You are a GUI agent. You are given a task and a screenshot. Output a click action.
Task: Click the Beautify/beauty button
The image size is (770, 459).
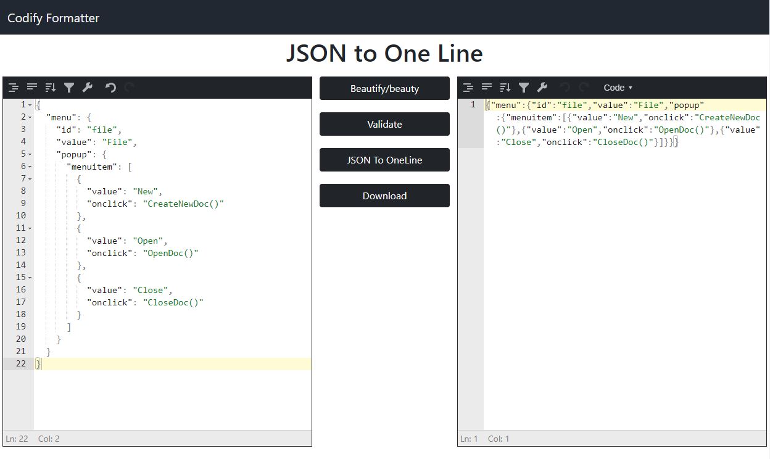[384, 88]
